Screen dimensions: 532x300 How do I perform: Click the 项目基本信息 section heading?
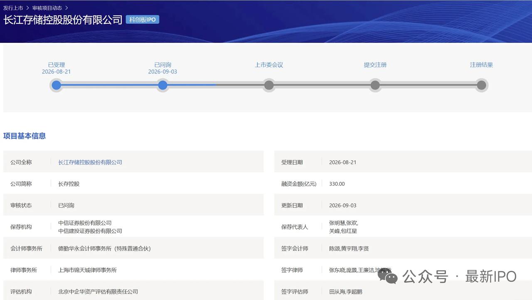pos(25,136)
